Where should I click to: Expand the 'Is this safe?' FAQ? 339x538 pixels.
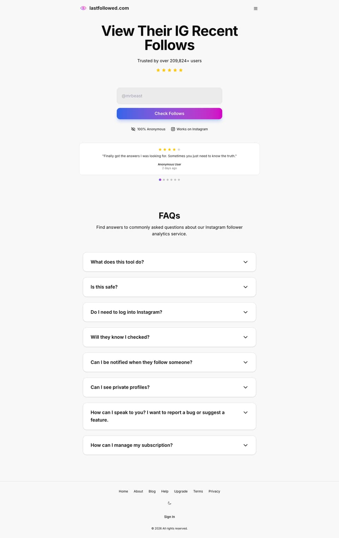click(169, 287)
